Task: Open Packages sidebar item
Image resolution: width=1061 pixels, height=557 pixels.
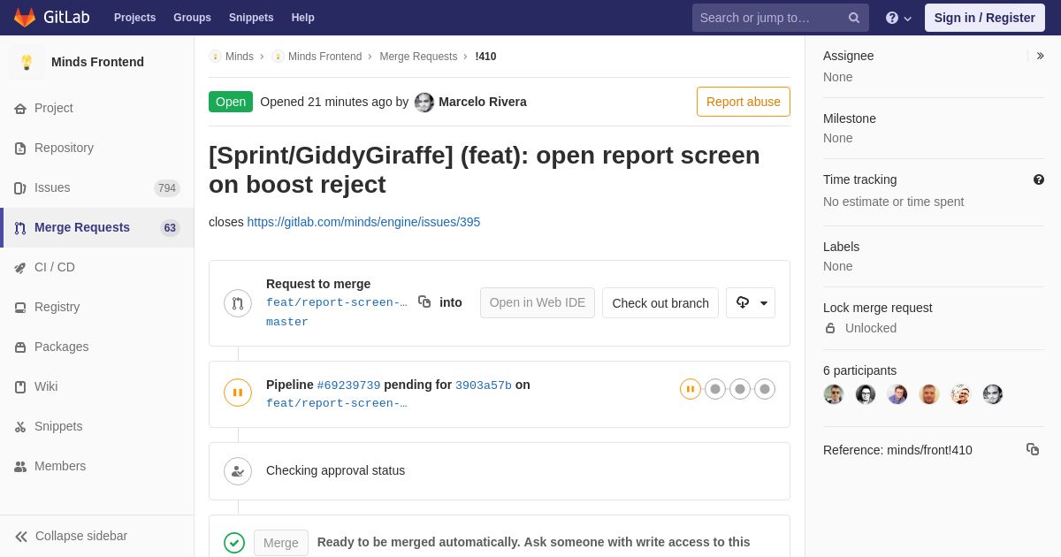Action: (x=97, y=347)
